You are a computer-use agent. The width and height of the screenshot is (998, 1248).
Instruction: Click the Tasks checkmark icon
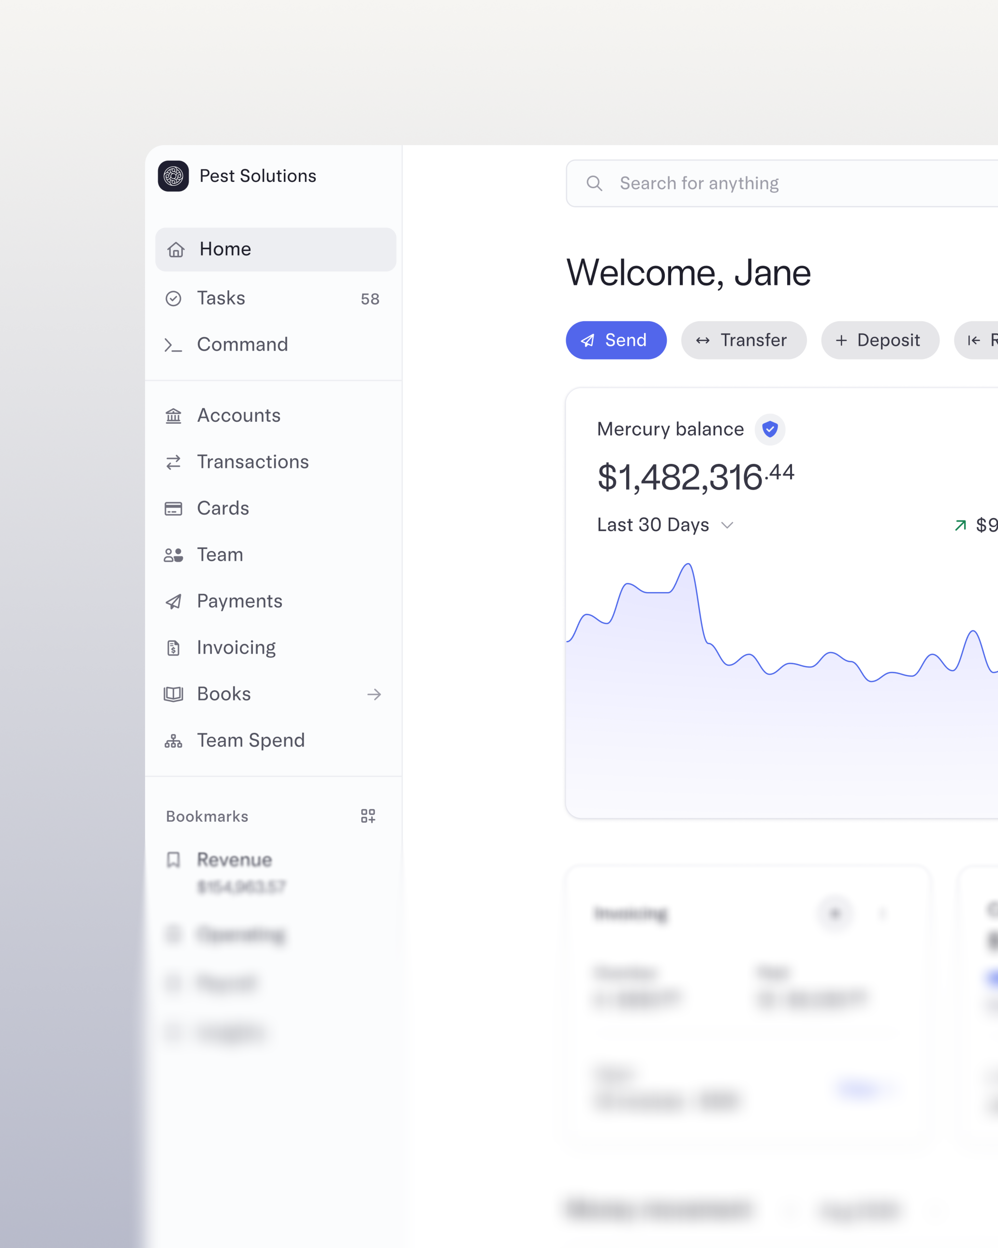pos(174,298)
